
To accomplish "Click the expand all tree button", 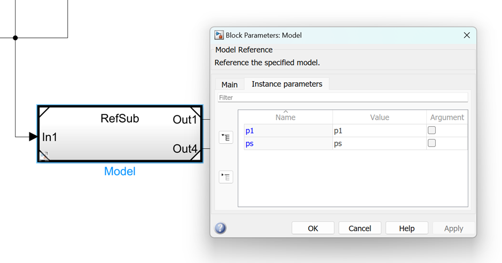I will [x=226, y=137].
